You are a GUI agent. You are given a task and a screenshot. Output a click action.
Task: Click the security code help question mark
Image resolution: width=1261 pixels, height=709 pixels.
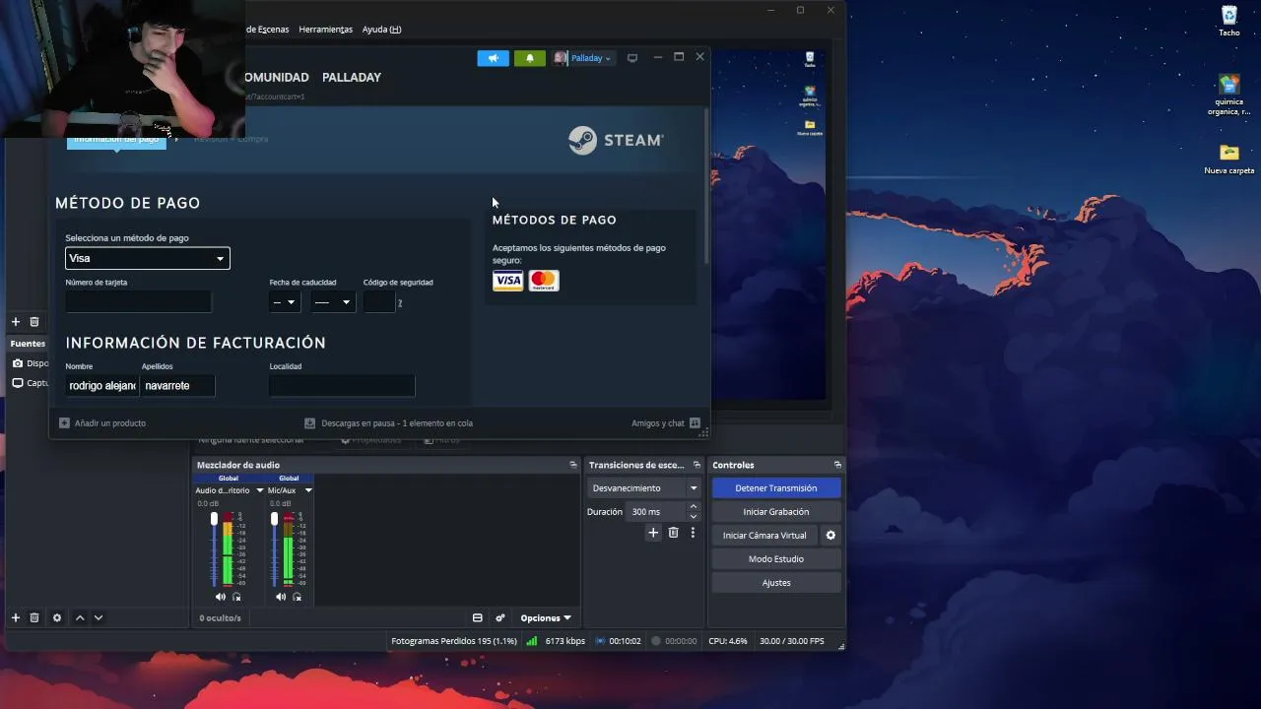[x=400, y=303]
